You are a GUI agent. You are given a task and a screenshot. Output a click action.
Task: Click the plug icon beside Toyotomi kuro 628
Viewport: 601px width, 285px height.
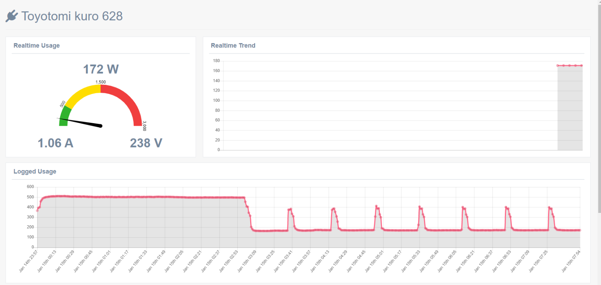click(12, 16)
